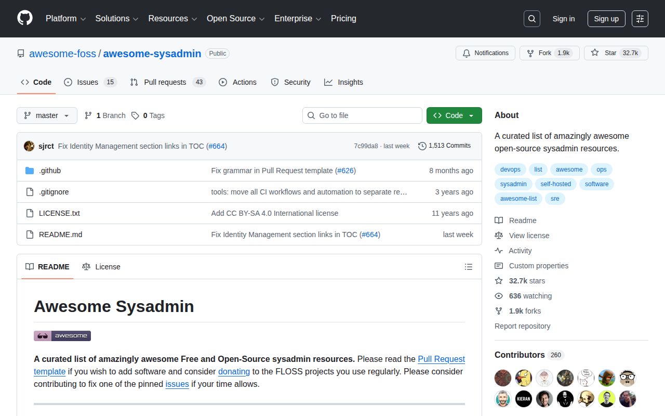Viewport: 665px width, 416px height.
Task: Click the file icon beside README.md
Action: click(30, 234)
